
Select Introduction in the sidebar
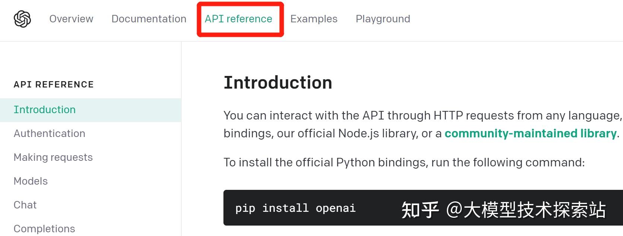pyautogui.click(x=44, y=109)
